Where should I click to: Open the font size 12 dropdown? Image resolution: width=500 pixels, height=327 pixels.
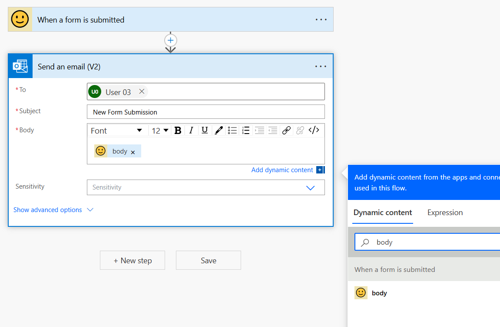[160, 131]
